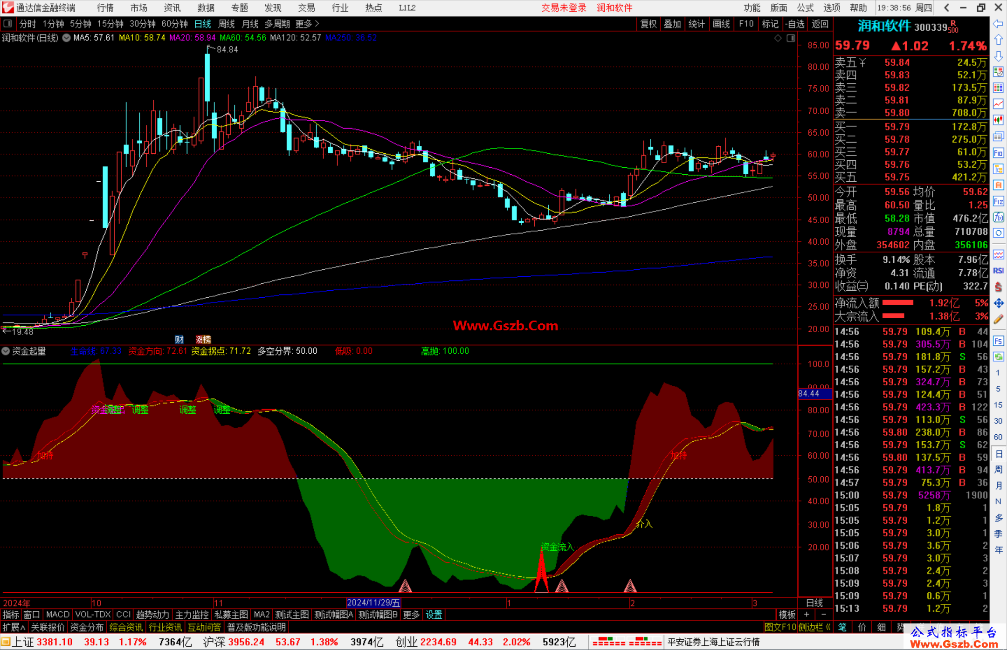
Task: Click the tree structure sidebar icon
Action: [998, 169]
